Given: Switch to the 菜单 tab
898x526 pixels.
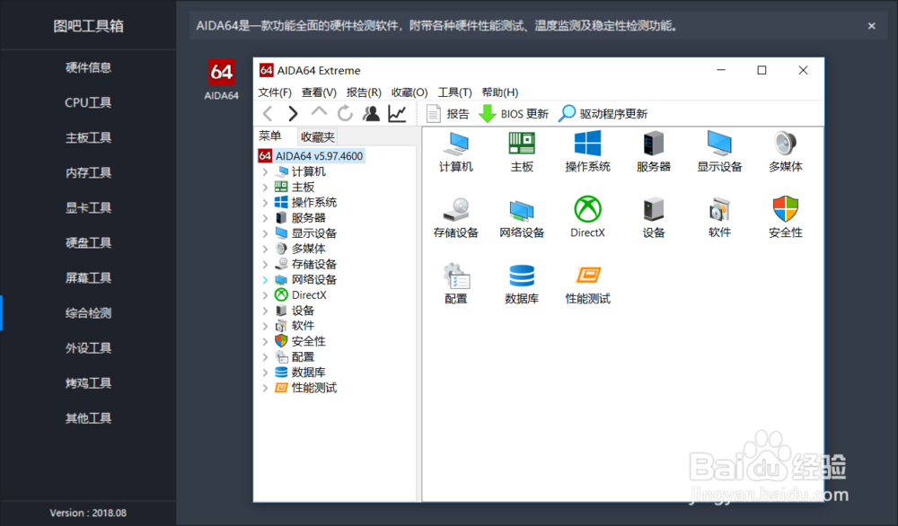Looking at the screenshot, I should pyautogui.click(x=270, y=136).
